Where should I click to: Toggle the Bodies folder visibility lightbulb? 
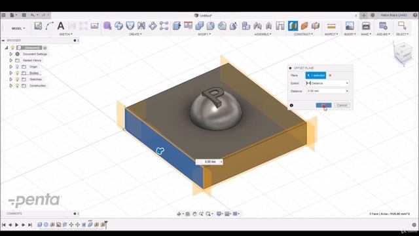click(18, 73)
